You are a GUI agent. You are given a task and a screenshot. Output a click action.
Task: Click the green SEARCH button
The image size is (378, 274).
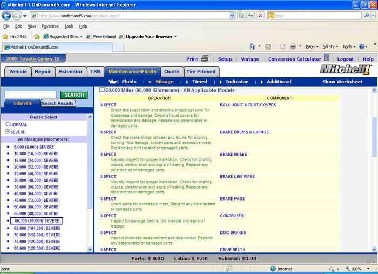tap(74, 95)
